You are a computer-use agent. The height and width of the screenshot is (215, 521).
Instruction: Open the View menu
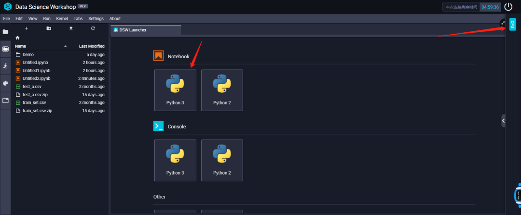(33, 19)
